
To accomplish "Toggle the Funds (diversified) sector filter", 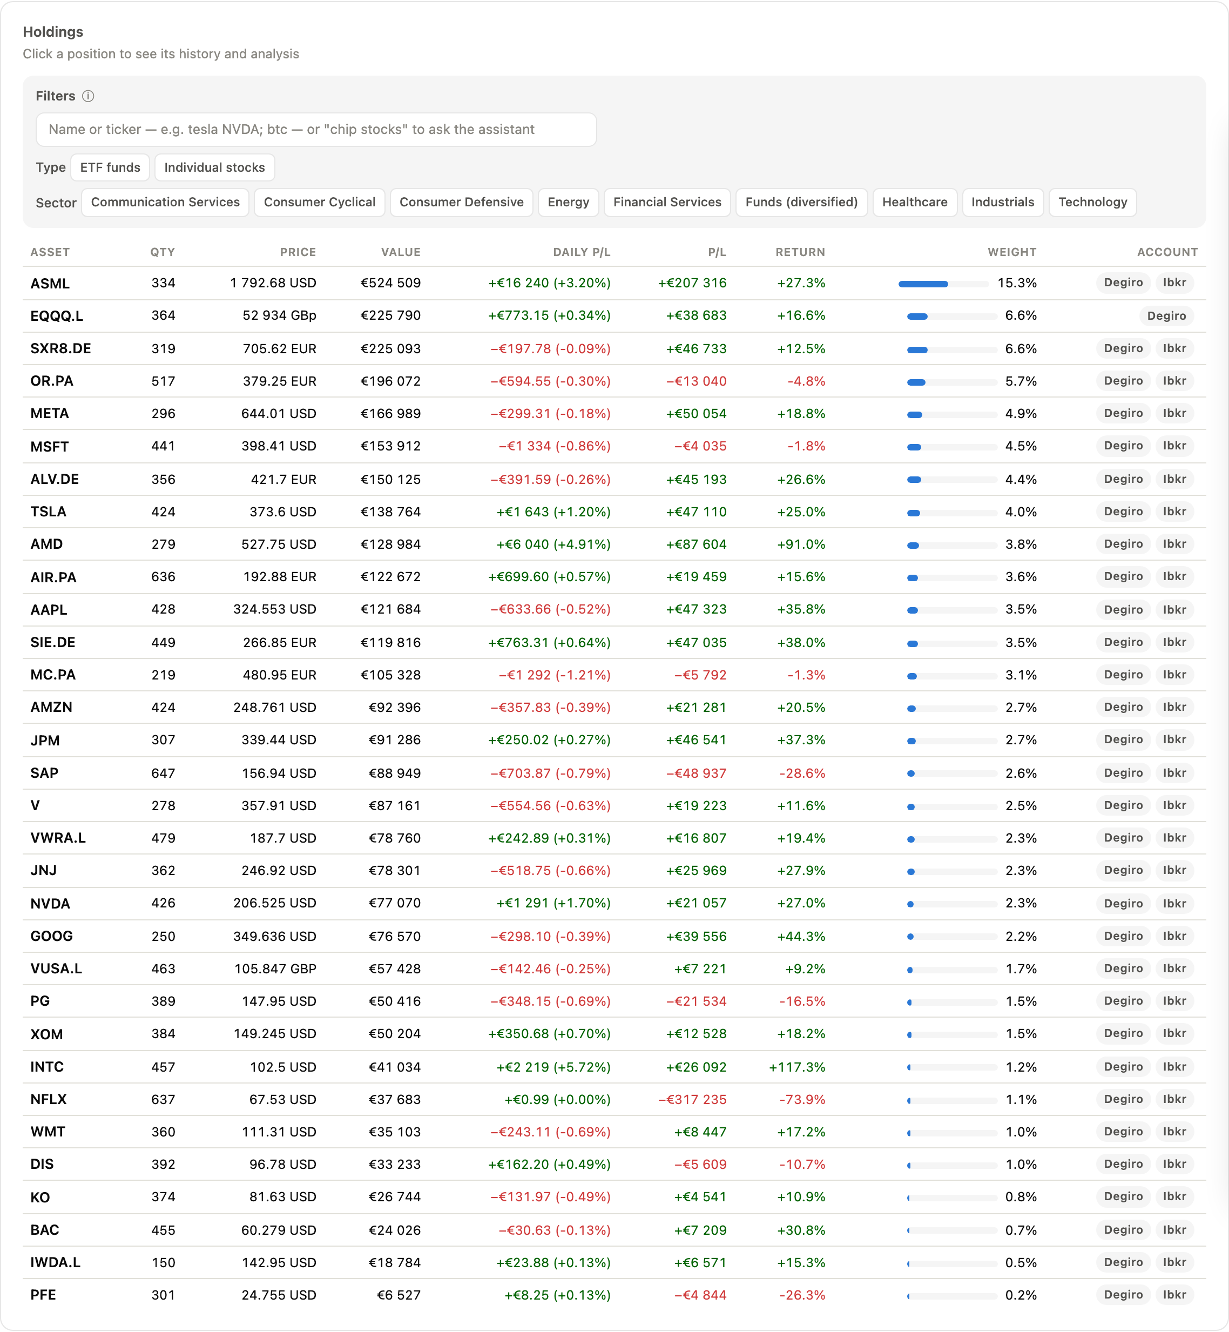I will (x=801, y=202).
